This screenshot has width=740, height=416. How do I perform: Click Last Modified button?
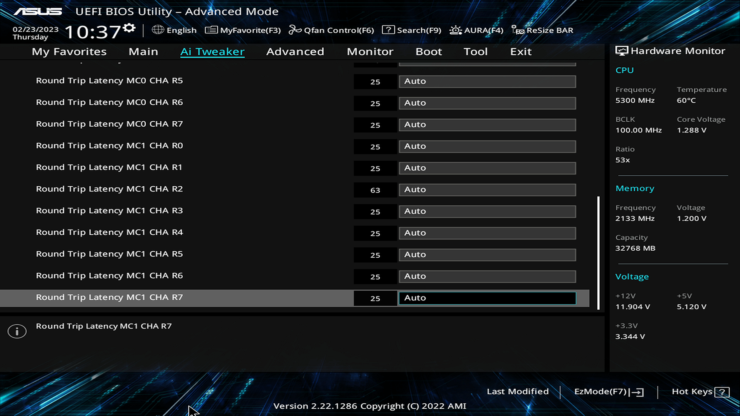click(x=518, y=391)
